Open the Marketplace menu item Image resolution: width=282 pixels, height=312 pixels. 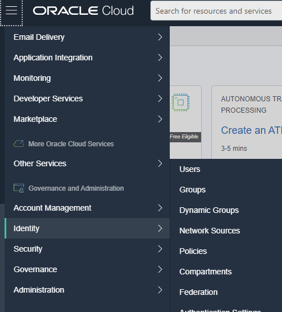click(87, 119)
